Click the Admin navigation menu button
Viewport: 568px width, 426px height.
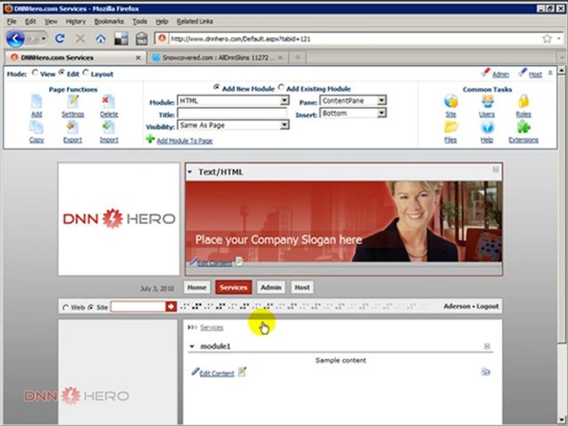point(272,288)
